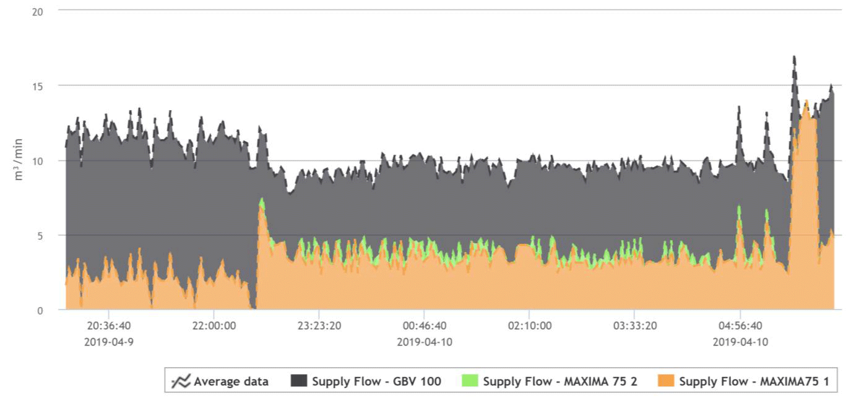Click the Average data line icon in legend

point(180,381)
